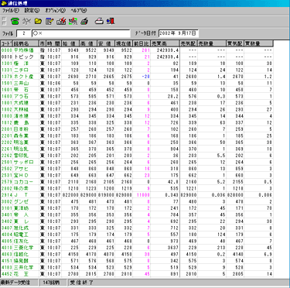Open the ヘルプ(H) menu
The image size is (290, 288).
[79, 11]
